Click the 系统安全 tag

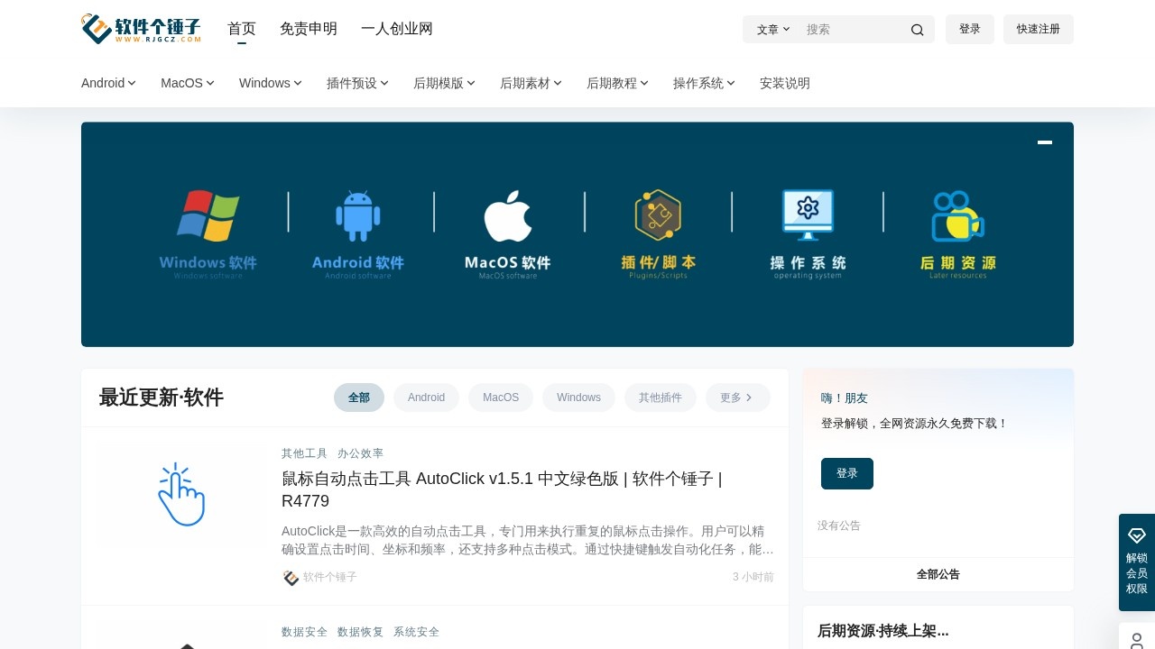(417, 632)
